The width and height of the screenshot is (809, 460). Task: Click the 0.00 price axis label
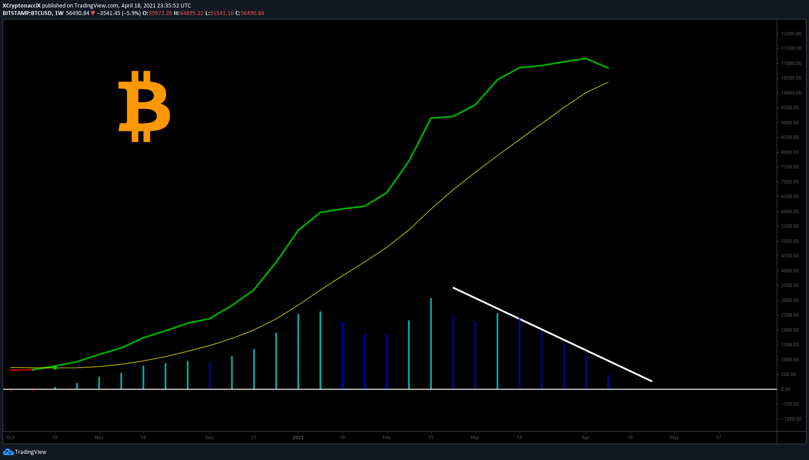coord(786,389)
